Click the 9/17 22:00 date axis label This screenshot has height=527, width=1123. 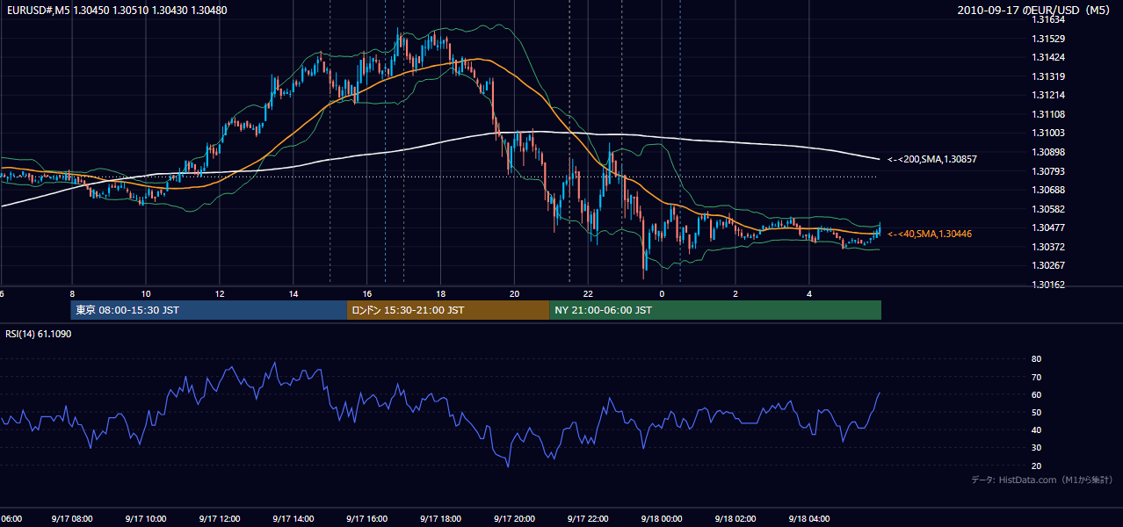pos(587,518)
